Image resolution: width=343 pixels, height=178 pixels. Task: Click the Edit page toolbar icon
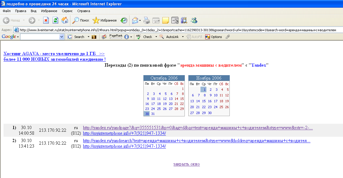pyautogui.click(x=156, y=20)
